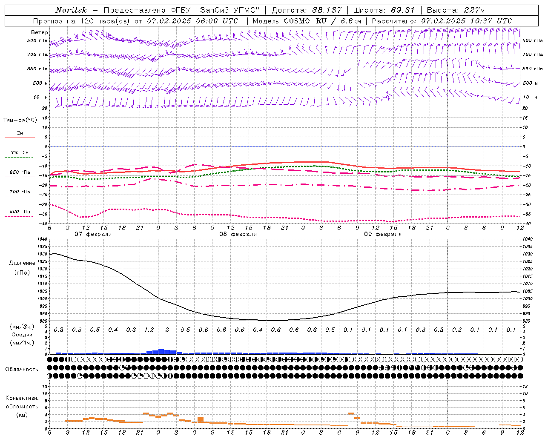Click the "Td 2м" dew point legend label

[x=20, y=152]
